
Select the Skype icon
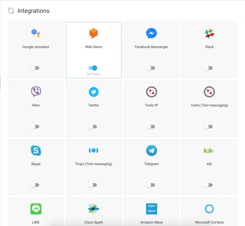click(35, 150)
